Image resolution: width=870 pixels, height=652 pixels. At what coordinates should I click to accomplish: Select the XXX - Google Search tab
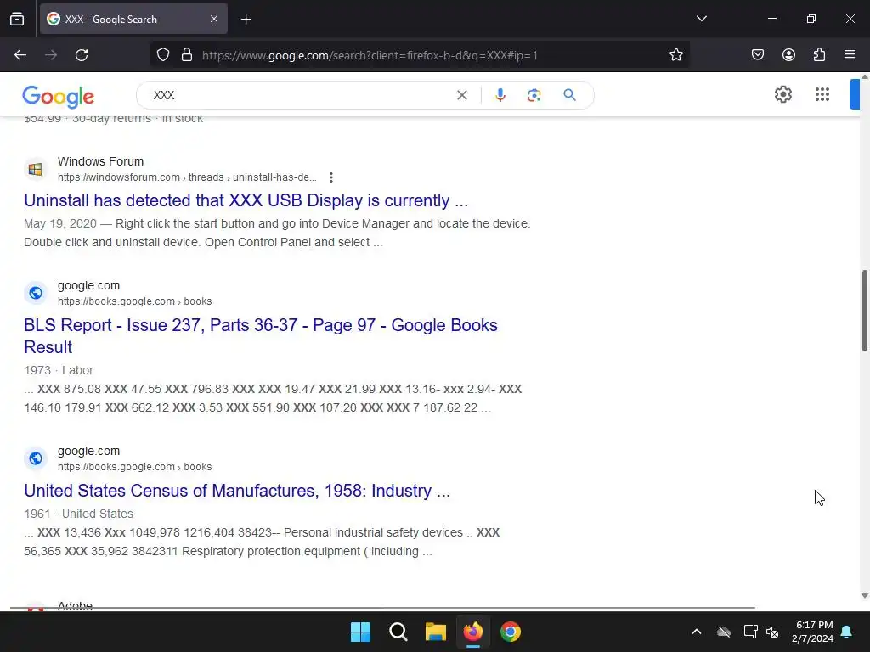pyautogui.click(x=133, y=19)
